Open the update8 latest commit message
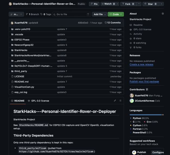The width and height of the screenshot is (170, 155). (x=33, y=23)
